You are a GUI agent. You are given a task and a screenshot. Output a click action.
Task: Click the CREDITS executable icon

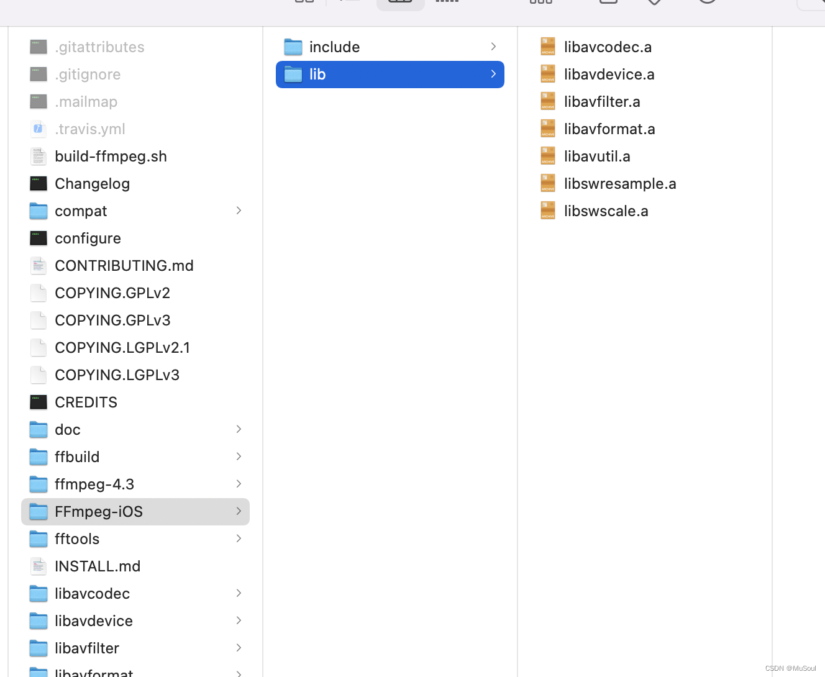[39, 402]
